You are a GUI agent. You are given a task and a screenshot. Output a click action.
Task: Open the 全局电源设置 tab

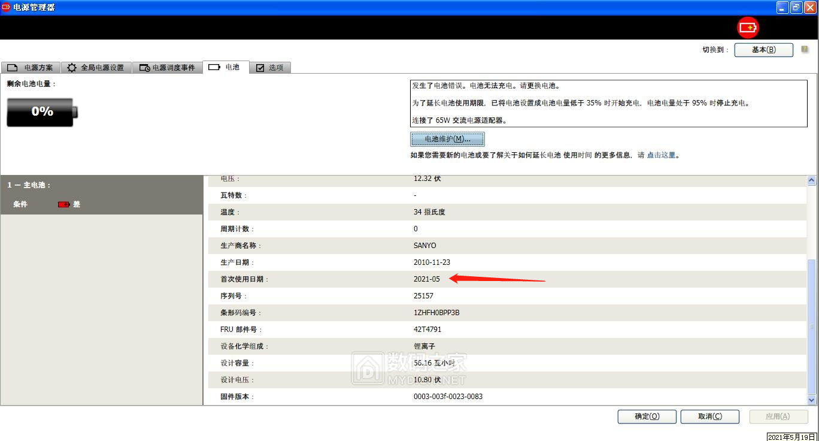point(96,68)
